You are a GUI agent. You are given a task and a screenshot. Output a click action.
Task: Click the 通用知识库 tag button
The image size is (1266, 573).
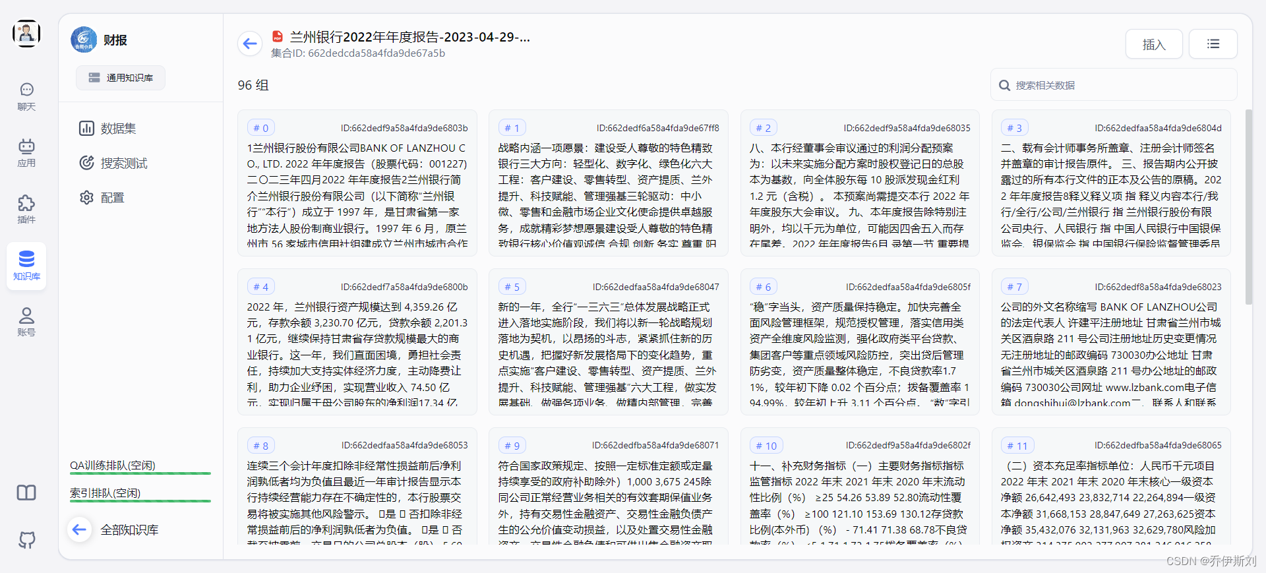(x=121, y=78)
